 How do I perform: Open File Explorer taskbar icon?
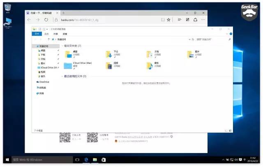95,160
